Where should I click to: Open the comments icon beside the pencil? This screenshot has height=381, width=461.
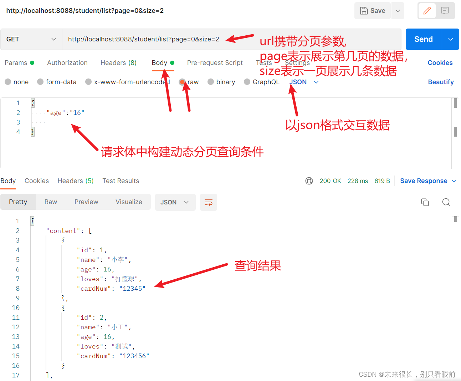click(445, 11)
